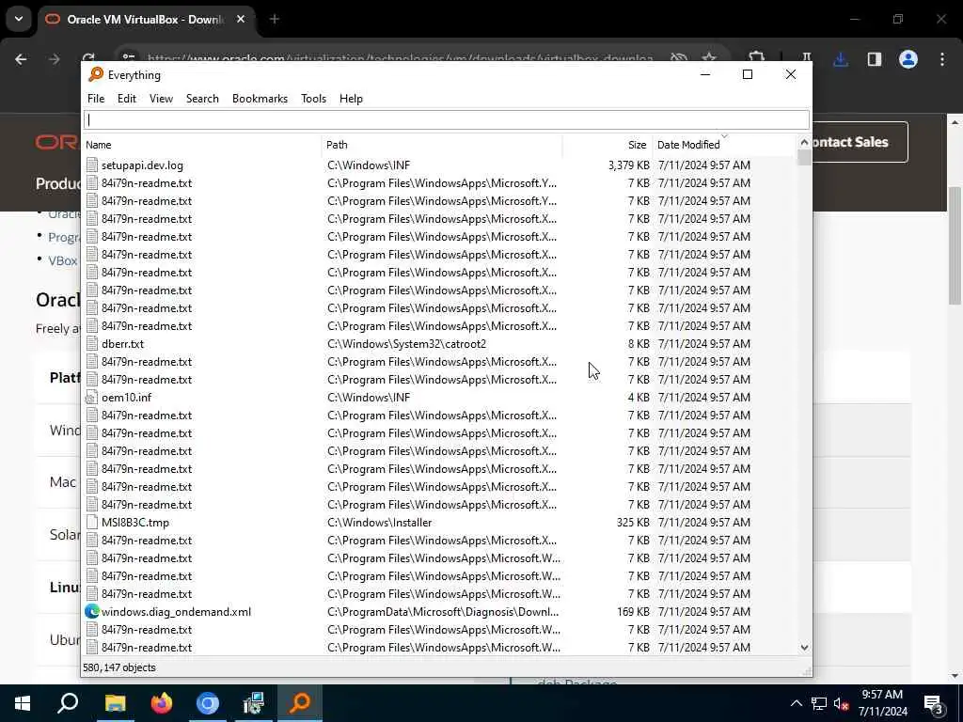Click the Everything app icon in title bar

96,74
